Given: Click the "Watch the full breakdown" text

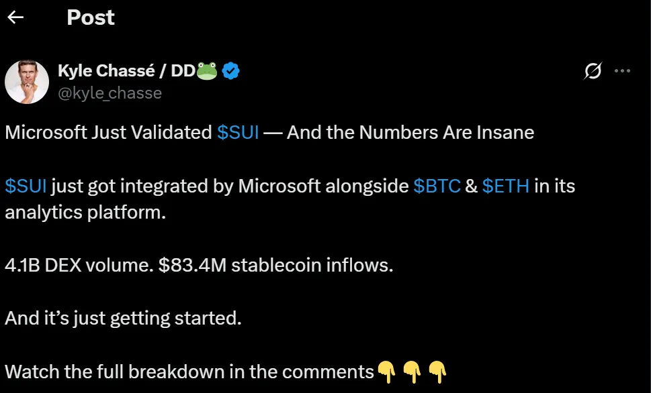Looking at the screenshot, I should [189, 370].
